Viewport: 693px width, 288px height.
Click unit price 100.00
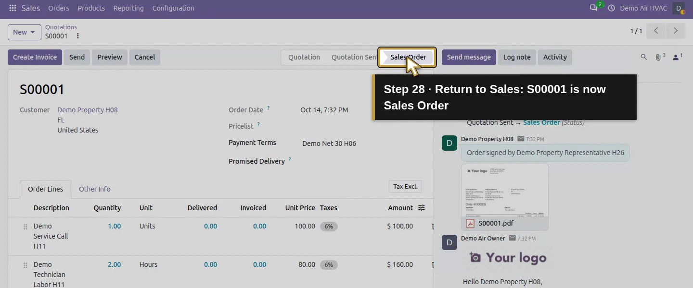point(305,226)
